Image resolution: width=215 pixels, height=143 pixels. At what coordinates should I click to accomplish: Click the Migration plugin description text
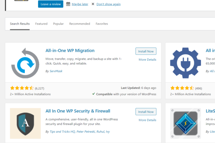click(83, 61)
